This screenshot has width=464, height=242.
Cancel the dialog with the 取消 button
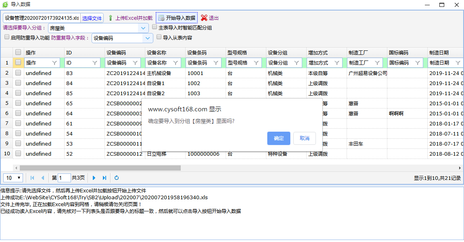[304, 138]
